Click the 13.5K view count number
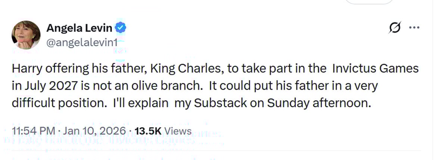This screenshot has width=448, height=160. coord(148,131)
